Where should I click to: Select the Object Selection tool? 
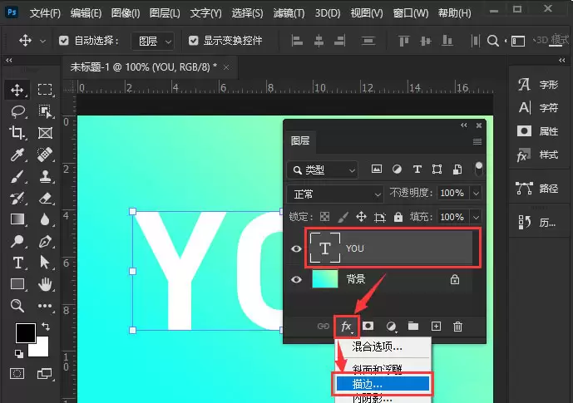point(45,111)
